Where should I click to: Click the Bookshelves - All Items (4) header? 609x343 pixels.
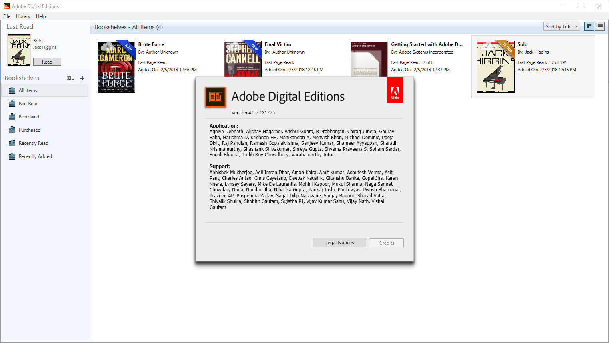pyautogui.click(x=129, y=27)
